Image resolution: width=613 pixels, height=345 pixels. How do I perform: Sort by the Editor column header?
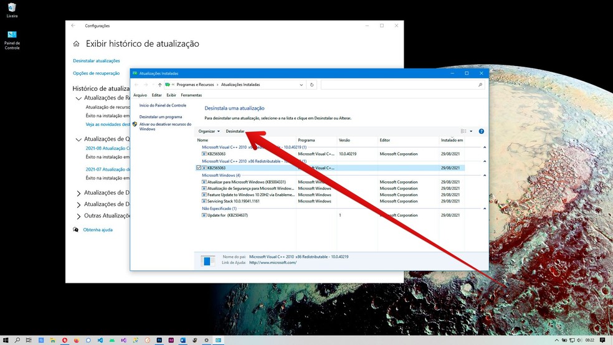pos(385,140)
